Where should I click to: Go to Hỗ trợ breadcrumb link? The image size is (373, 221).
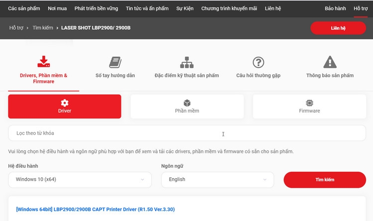[x=16, y=28]
